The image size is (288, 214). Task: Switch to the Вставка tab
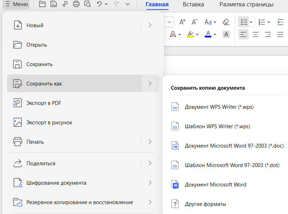point(193,4)
